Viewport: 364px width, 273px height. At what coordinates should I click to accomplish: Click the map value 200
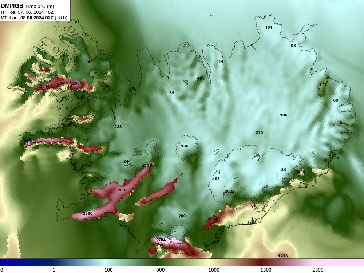pyautogui.click(x=182, y=216)
